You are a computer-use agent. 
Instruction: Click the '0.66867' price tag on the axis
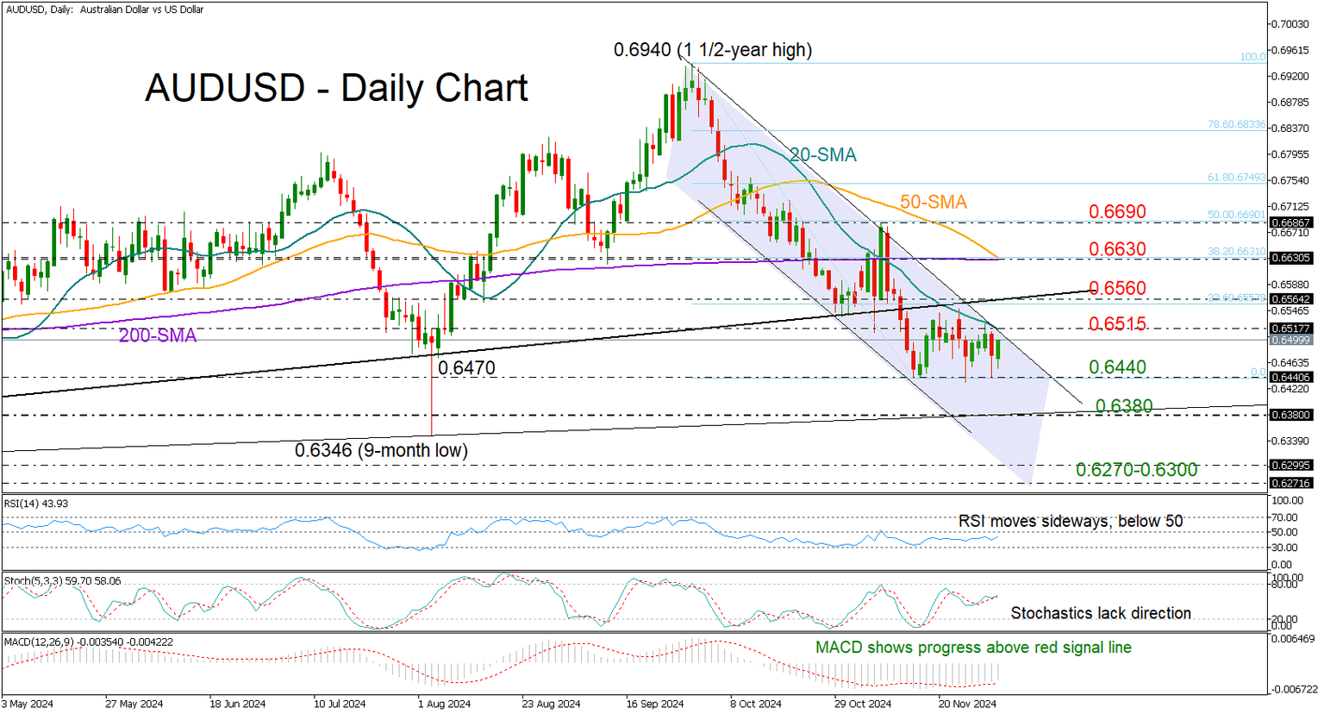(1290, 222)
